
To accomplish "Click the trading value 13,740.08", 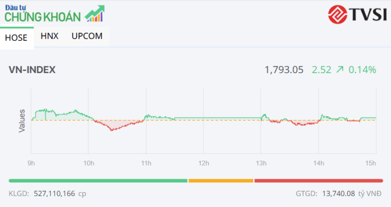I will pyautogui.click(x=339, y=194).
